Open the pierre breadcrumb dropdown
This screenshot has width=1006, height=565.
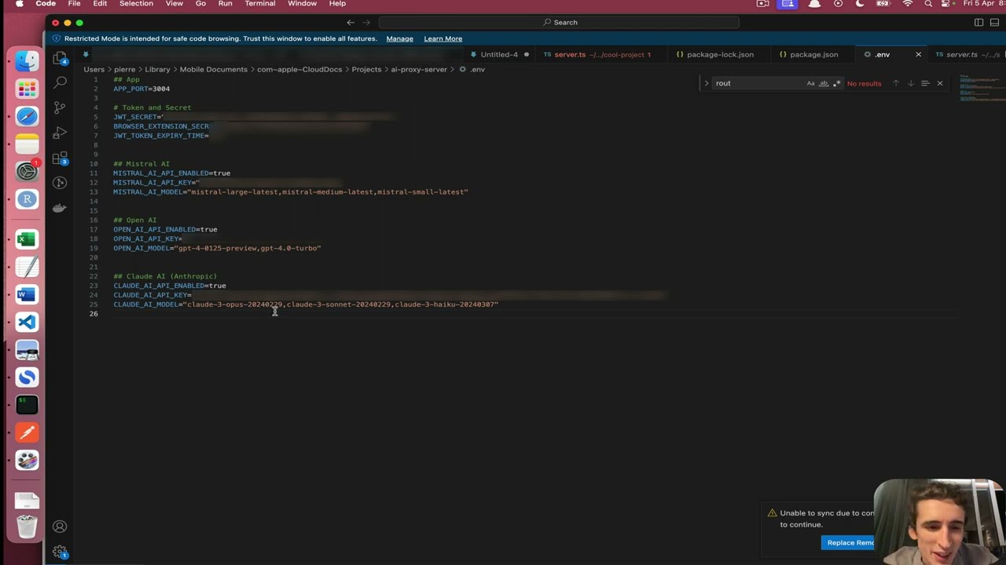[124, 69]
